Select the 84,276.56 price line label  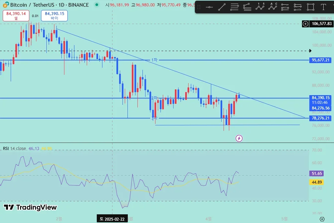[x=320, y=108]
